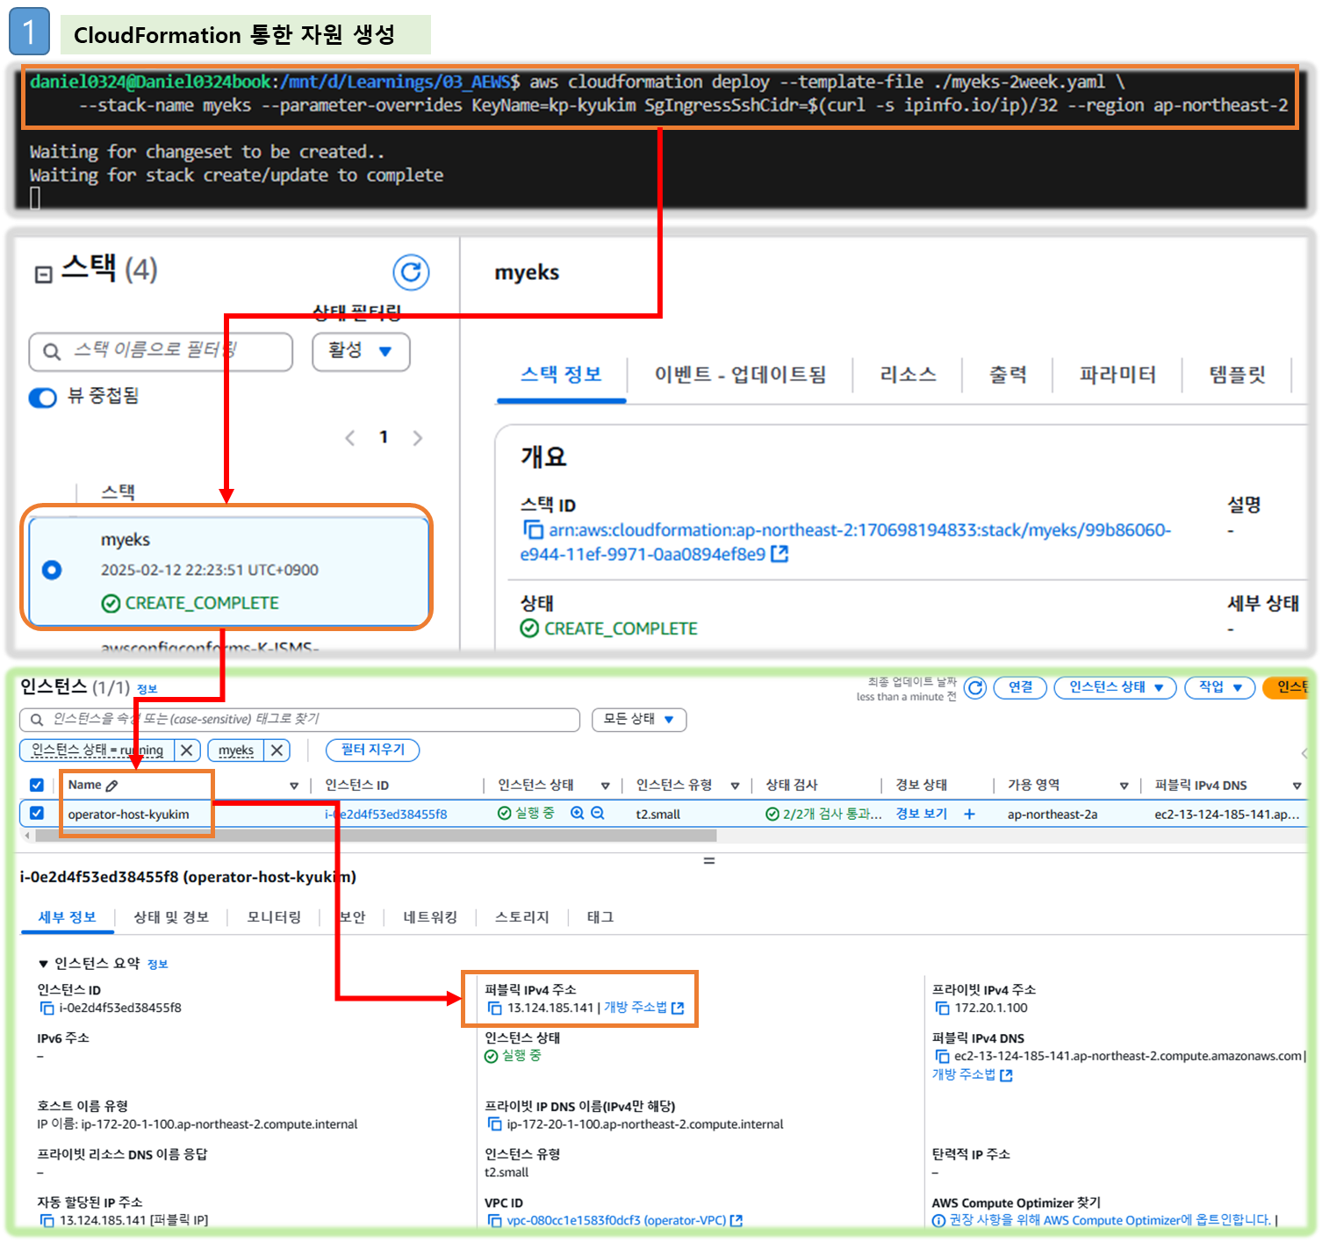Screen dimensions: 1322x1242
Task: Open info link next to Instances heading
Action: 147,690
